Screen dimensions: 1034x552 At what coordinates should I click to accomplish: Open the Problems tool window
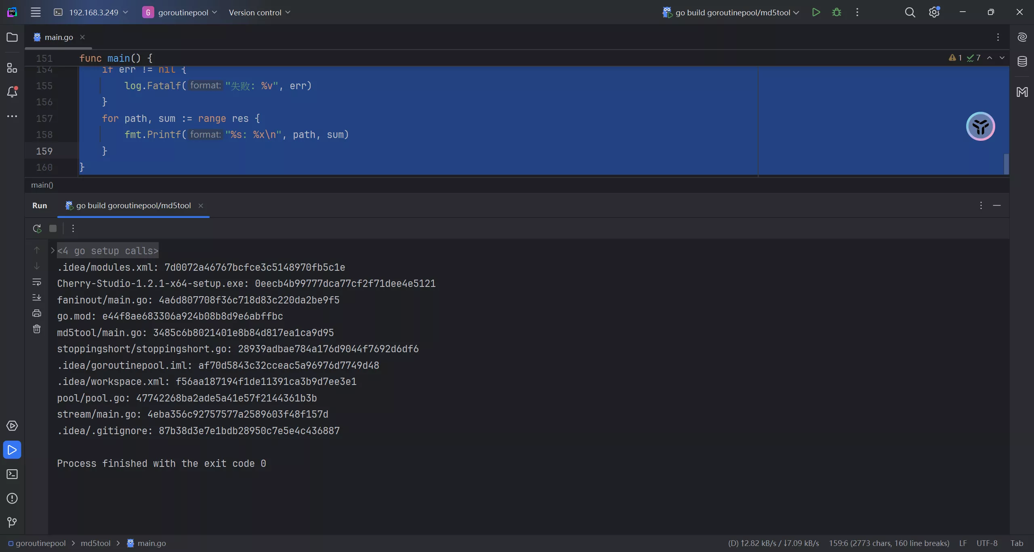pos(12,498)
